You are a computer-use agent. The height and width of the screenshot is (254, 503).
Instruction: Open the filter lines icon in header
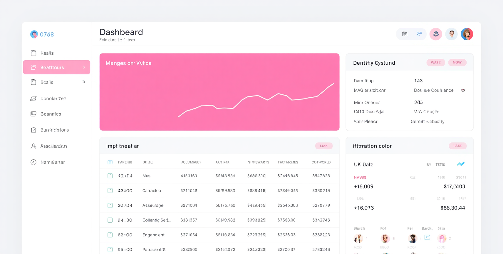pyautogui.click(x=419, y=34)
